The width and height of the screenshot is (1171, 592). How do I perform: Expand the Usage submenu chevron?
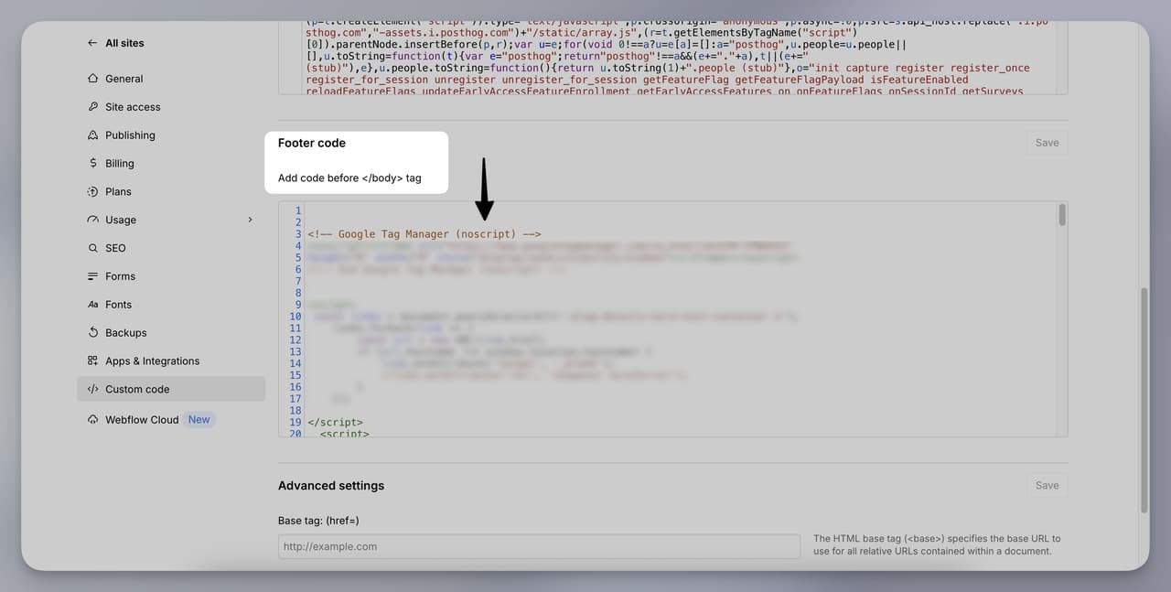click(250, 220)
